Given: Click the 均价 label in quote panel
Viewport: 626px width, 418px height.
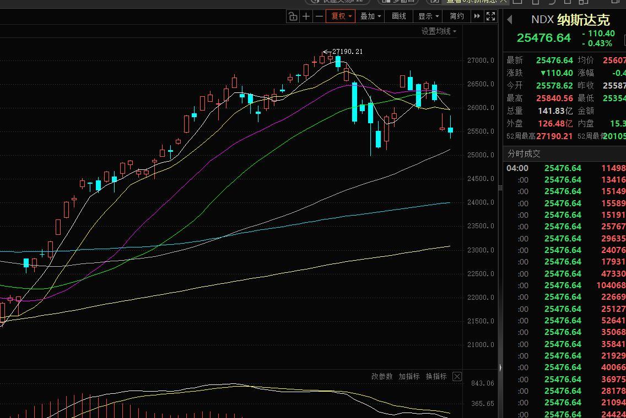Looking at the screenshot, I should [x=586, y=60].
